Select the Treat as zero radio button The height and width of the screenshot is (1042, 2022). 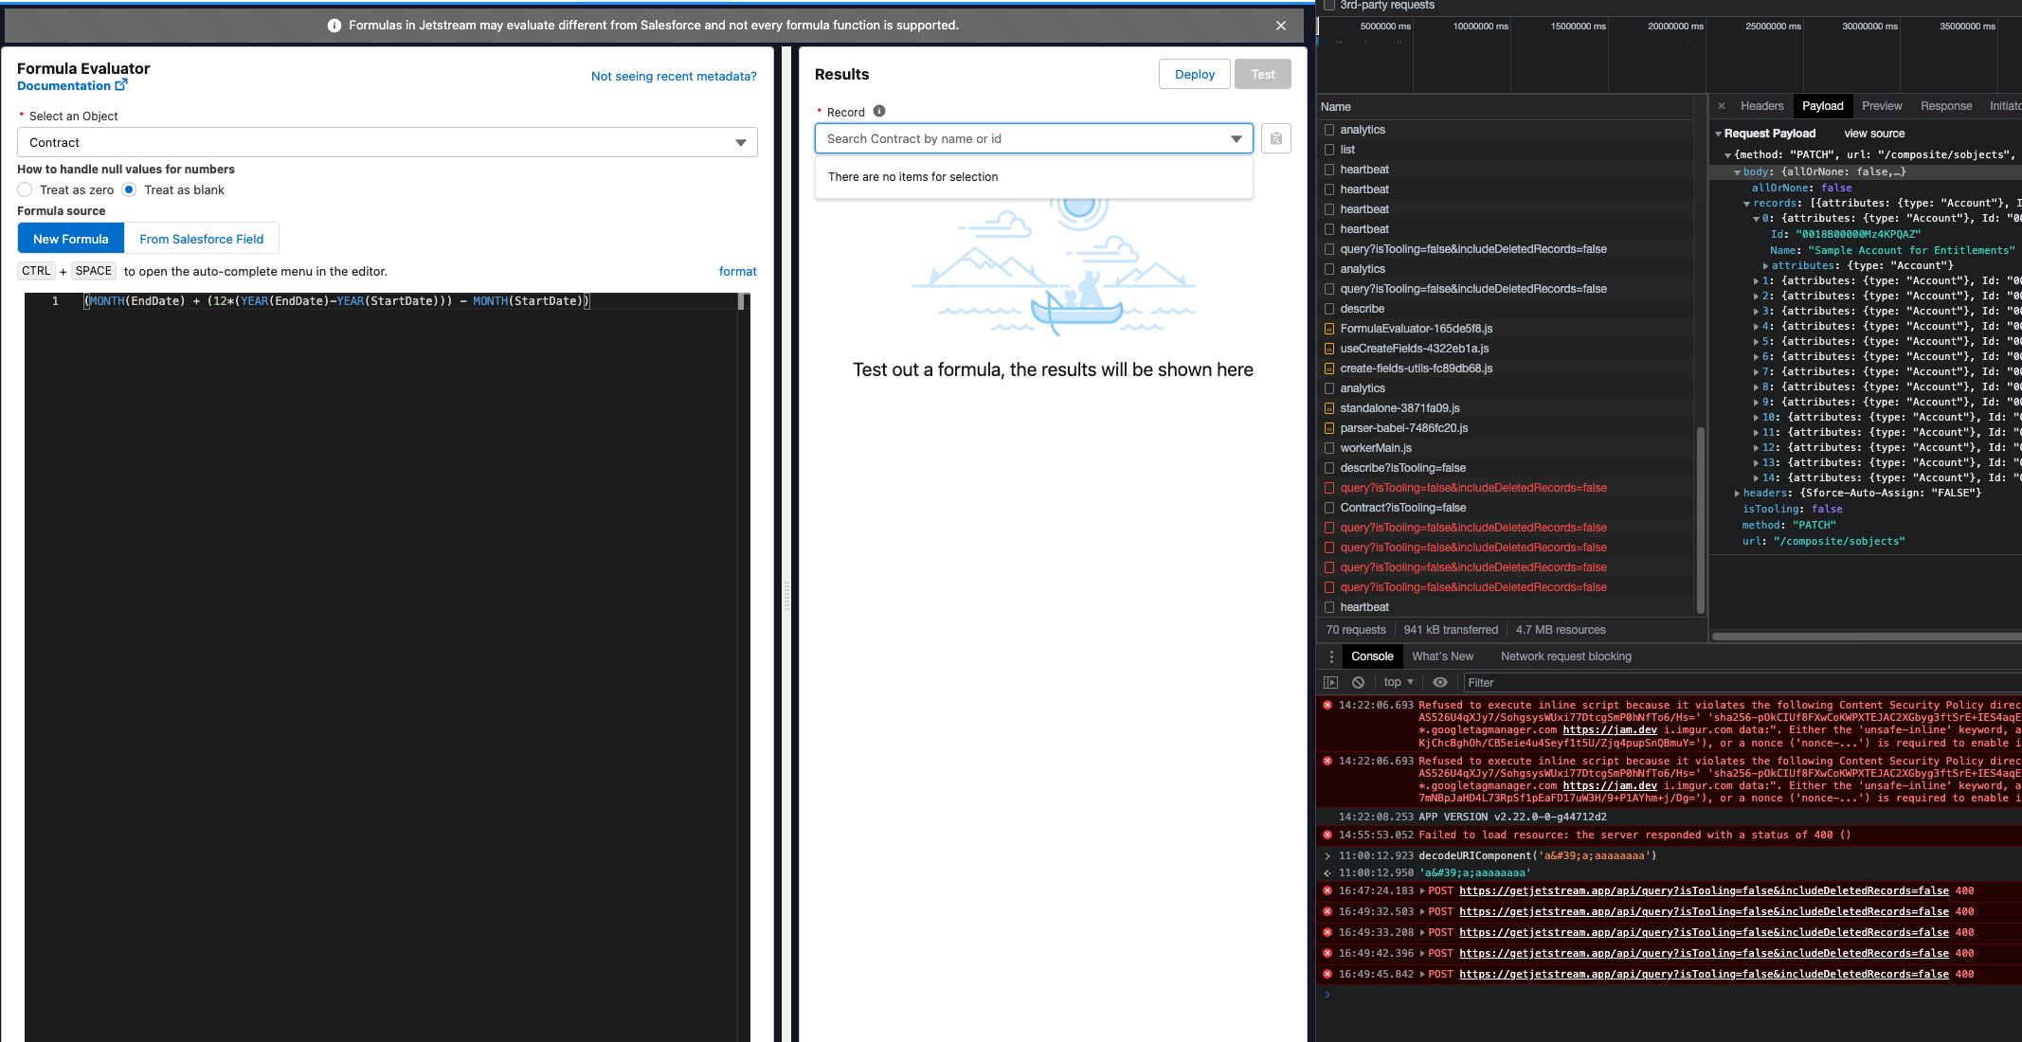point(24,189)
